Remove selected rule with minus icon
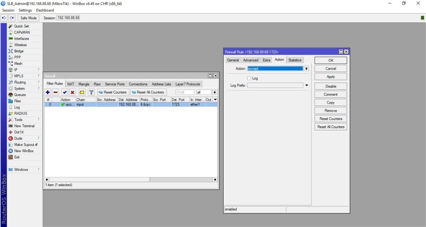Screen dimensions: 426x227 (x=55, y=92)
